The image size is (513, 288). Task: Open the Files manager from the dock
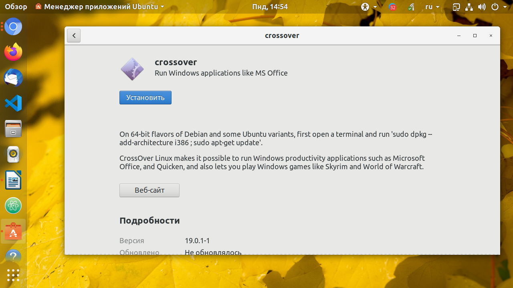[x=13, y=129]
